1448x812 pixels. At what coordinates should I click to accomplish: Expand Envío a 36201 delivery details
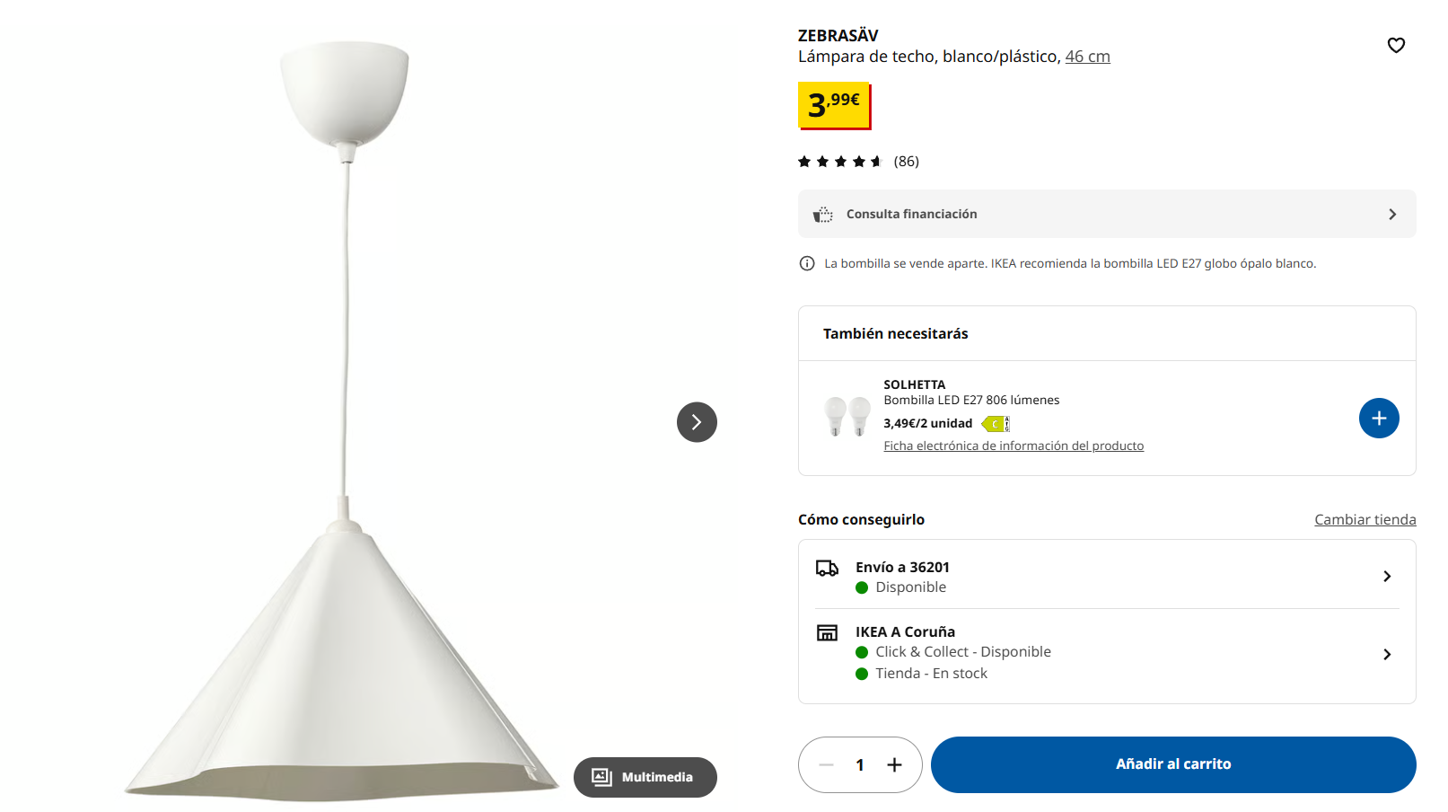[1387, 577]
